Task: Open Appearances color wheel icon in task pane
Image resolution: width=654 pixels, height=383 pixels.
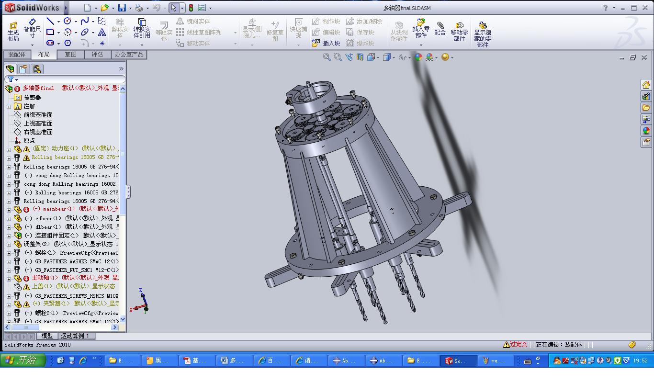Action: pos(646,131)
